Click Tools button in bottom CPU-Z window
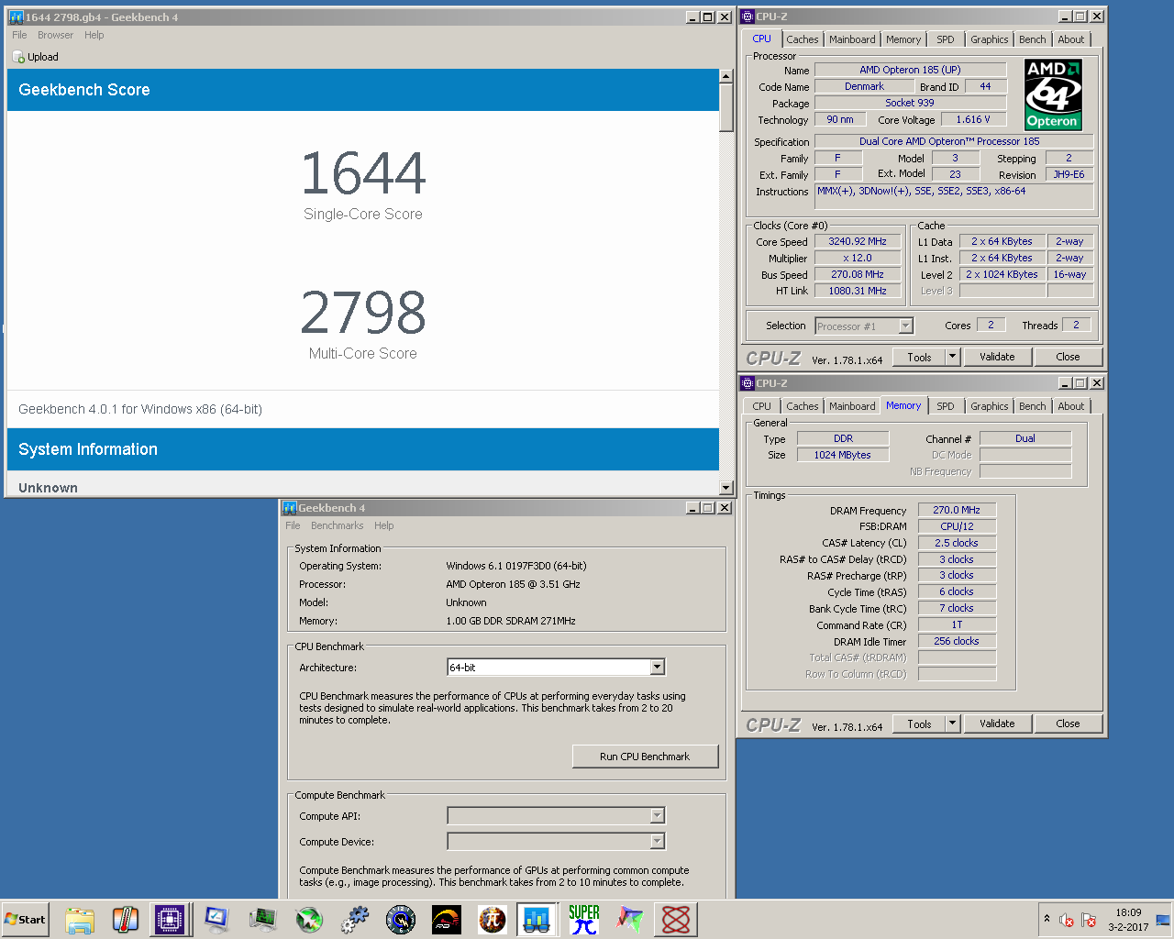Image resolution: width=1174 pixels, height=939 pixels. [x=919, y=724]
